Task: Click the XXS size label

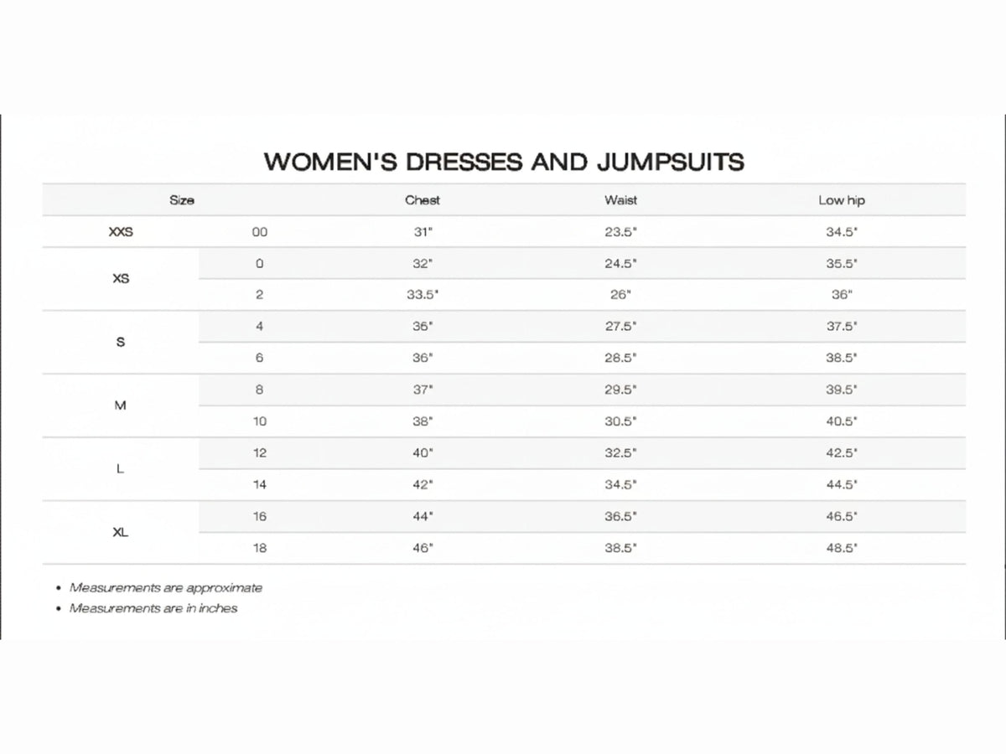Action: pos(121,232)
